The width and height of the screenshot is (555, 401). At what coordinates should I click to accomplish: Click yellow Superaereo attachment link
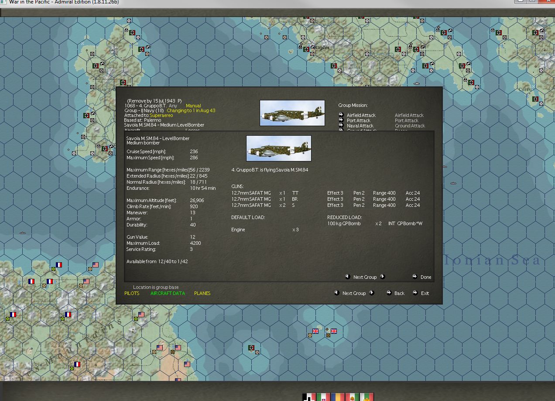pyautogui.click(x=161, y=116)
